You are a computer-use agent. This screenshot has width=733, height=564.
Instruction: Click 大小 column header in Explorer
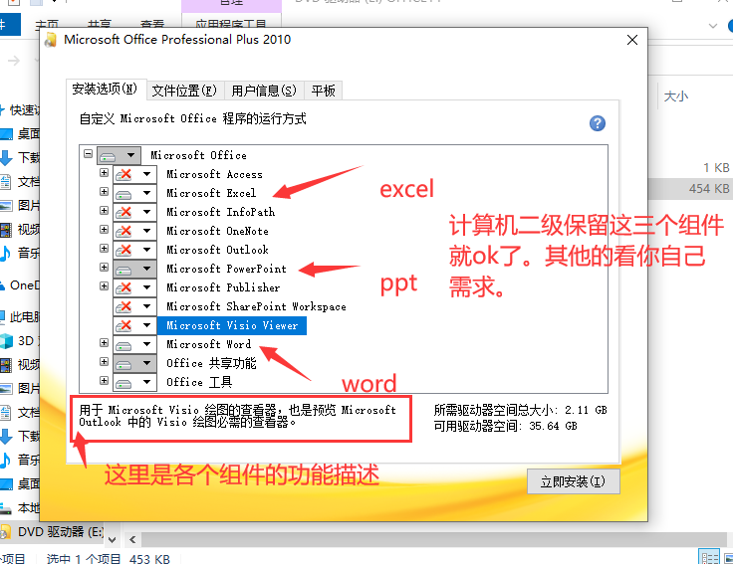point(676,96)
